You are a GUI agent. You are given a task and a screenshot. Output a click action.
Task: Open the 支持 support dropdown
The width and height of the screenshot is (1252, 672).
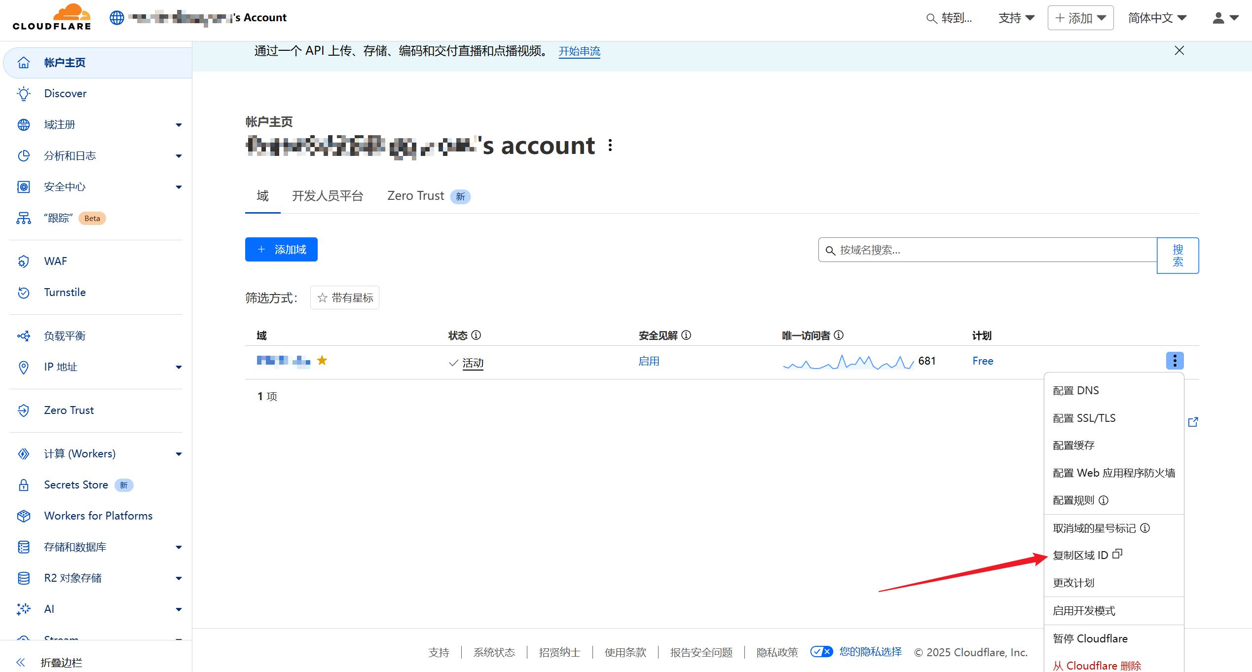[x=1016, y=18]
